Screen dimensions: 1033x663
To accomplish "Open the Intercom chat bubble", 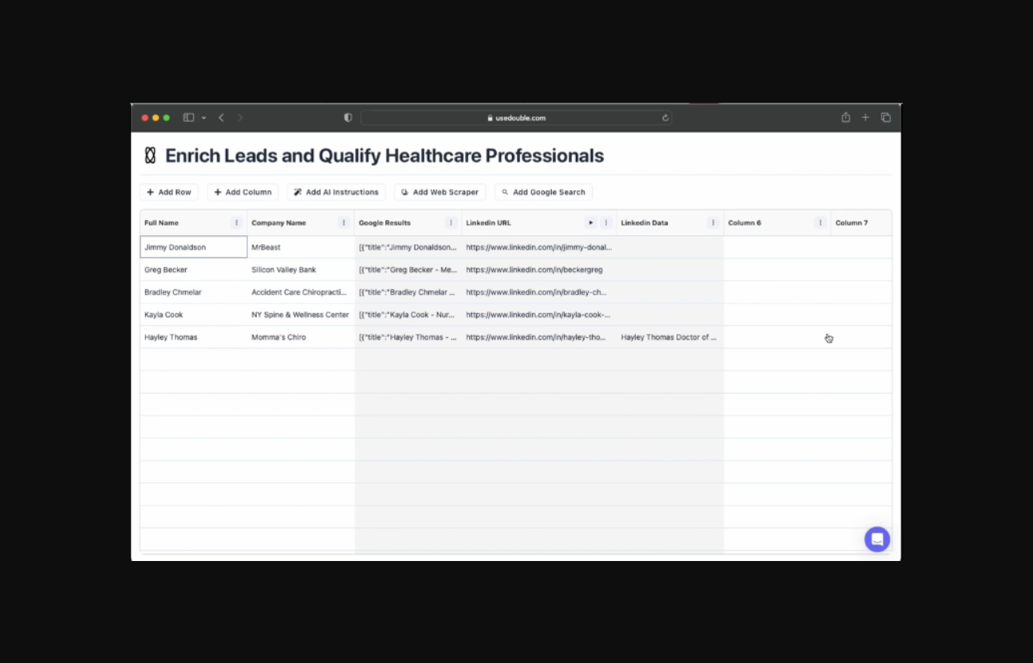I will point(877,539).
